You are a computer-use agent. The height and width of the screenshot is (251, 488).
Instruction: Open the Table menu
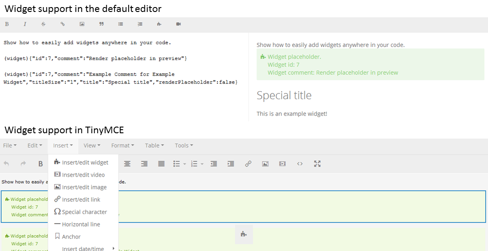[154, 145]
